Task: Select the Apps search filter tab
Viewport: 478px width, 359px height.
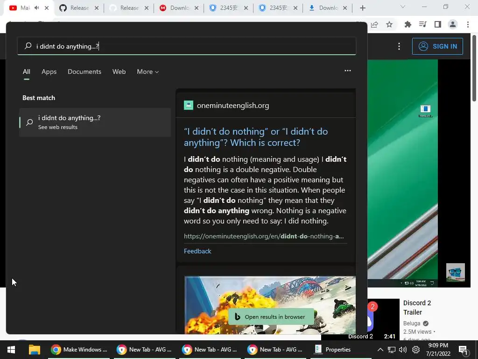Action: pyautogui.click(x=49, y=72)
